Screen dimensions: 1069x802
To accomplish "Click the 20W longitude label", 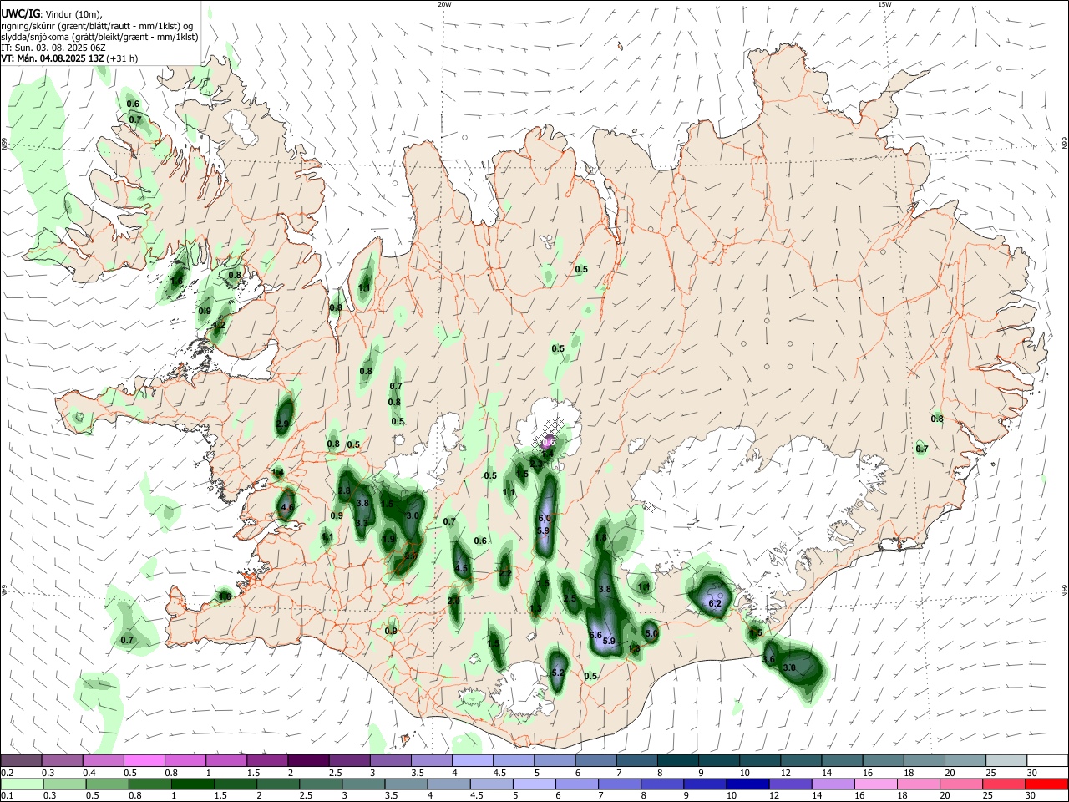I will [444, 4].
